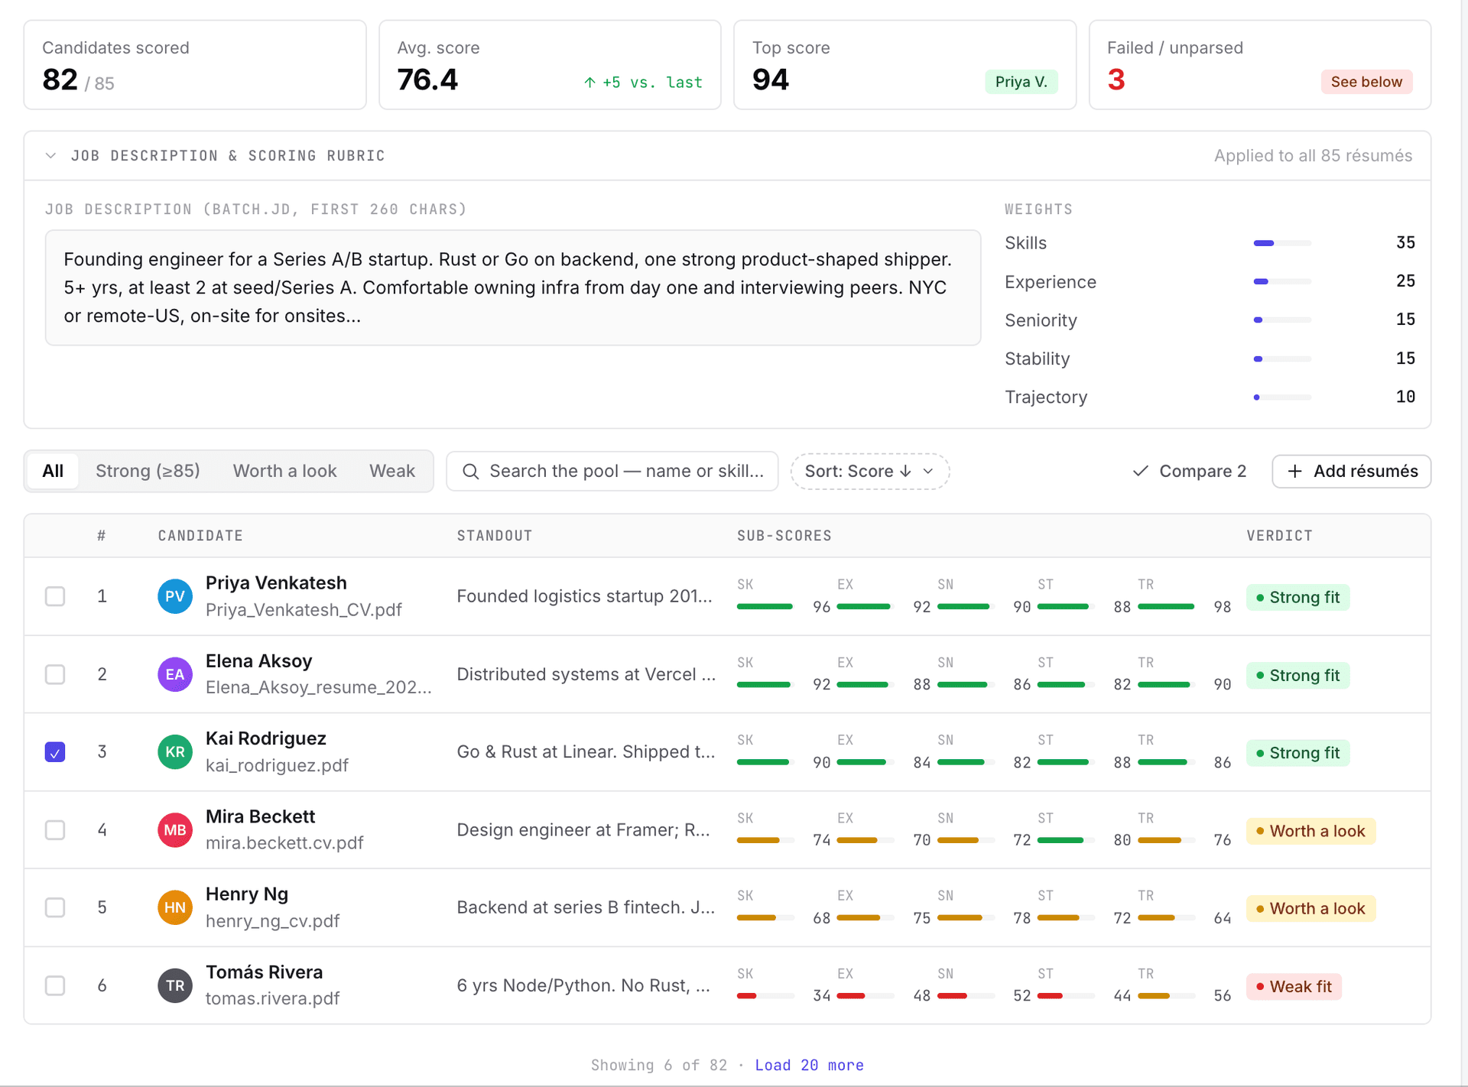Adjust the Skills weight slider

(1282, 243)
